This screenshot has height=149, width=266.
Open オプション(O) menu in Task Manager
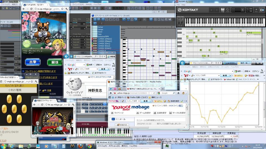(x=114, y=146)
